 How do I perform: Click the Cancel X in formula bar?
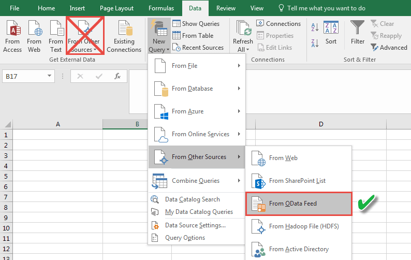tap(80, 76)
